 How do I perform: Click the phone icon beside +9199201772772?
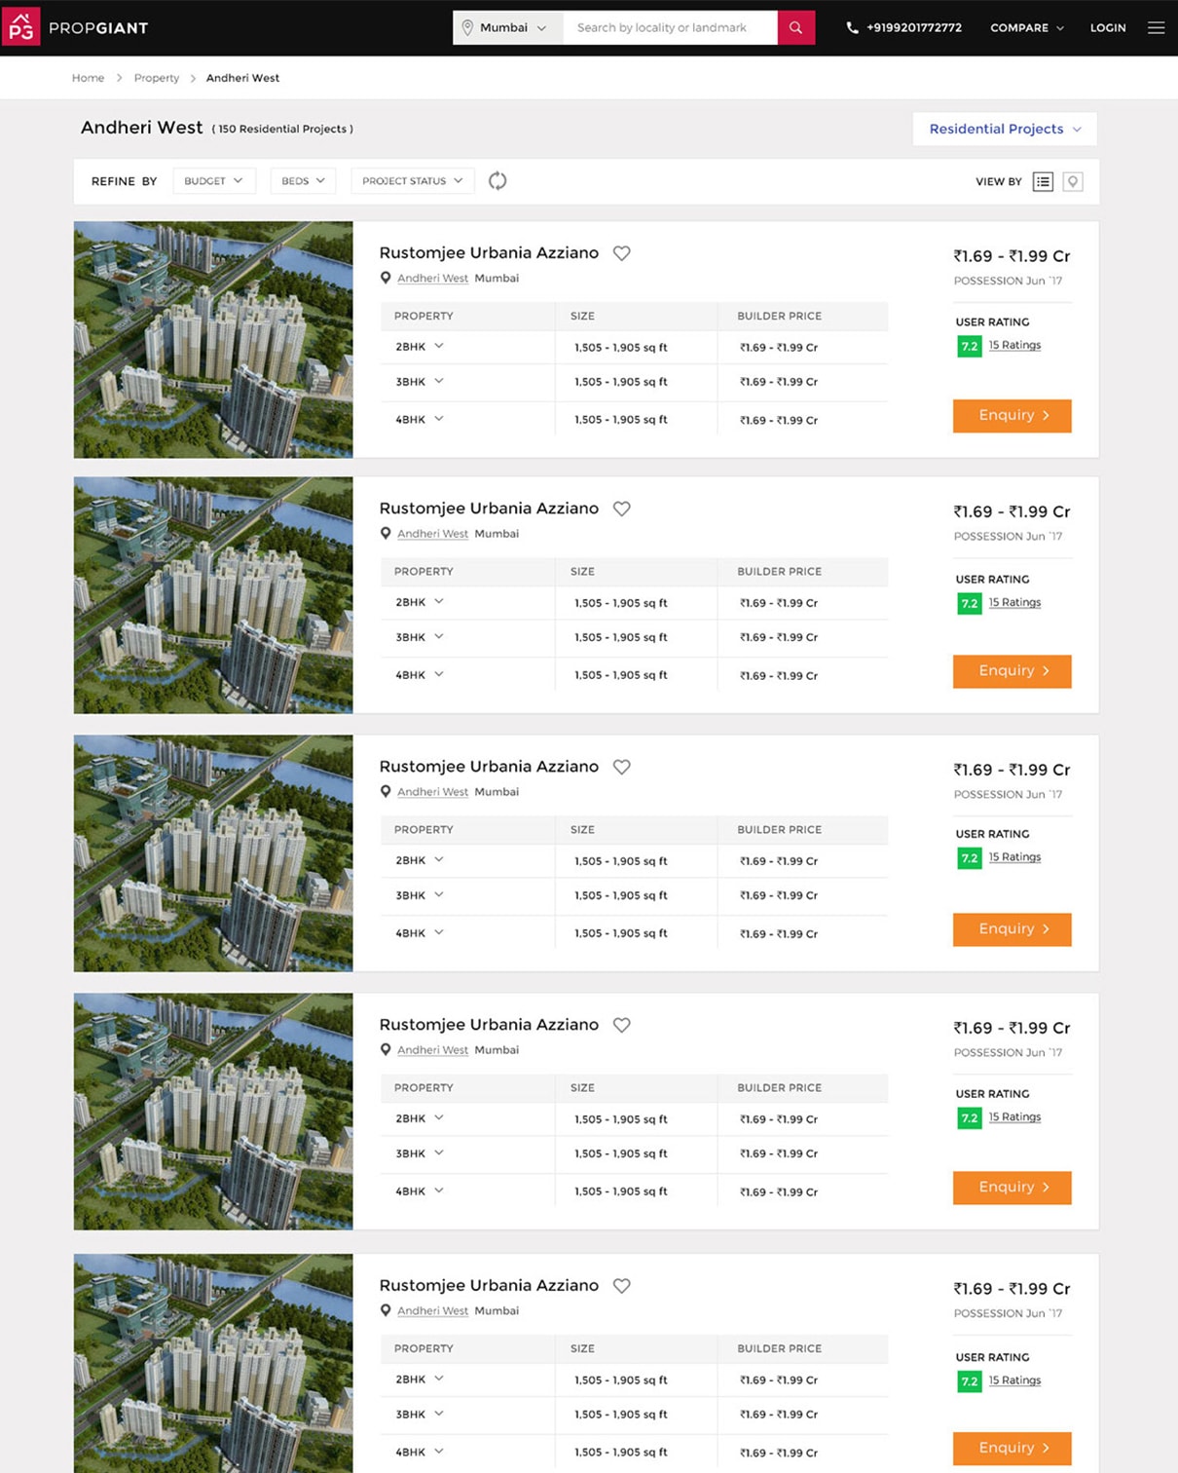[x=852, y=28]
